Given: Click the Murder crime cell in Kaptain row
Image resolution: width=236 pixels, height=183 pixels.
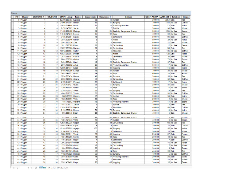Looking at the screenshot, I should [x=128, y=20].
